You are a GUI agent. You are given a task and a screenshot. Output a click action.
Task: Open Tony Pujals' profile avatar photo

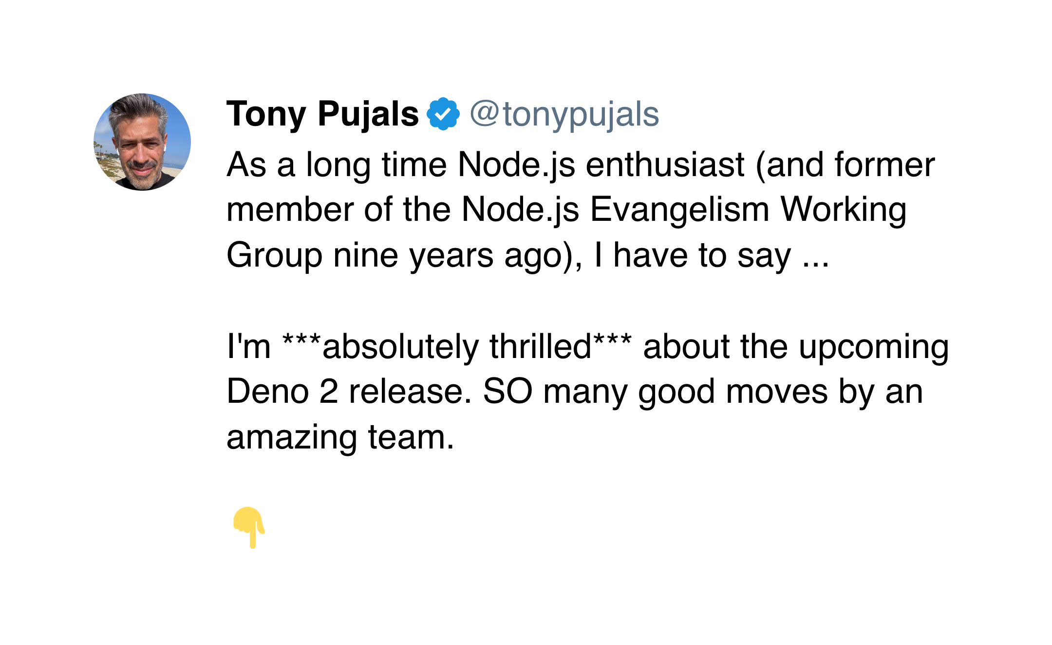pos(142,142)
